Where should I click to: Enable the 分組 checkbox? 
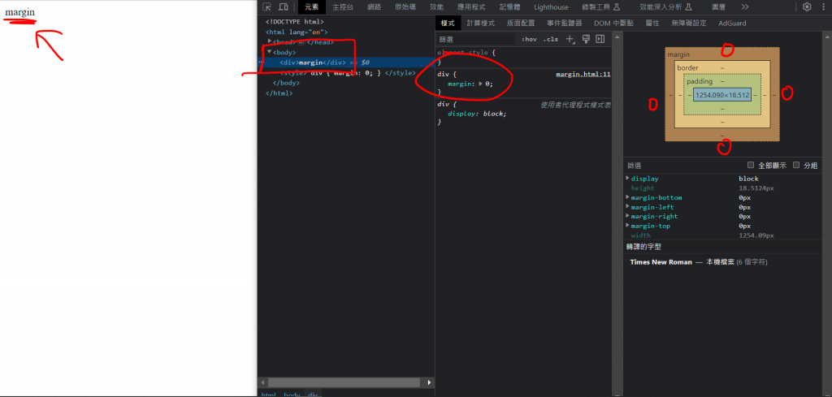796,165
